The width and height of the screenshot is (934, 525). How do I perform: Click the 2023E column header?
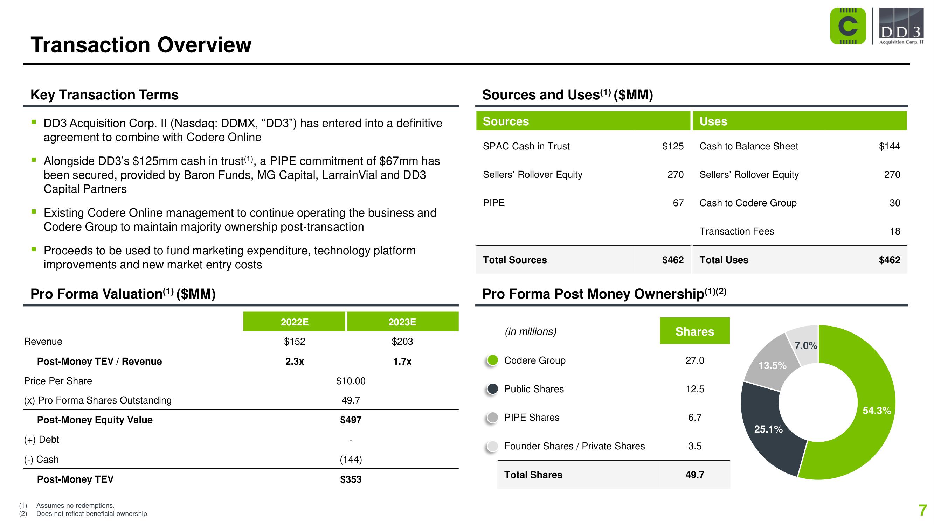point(403,322)
